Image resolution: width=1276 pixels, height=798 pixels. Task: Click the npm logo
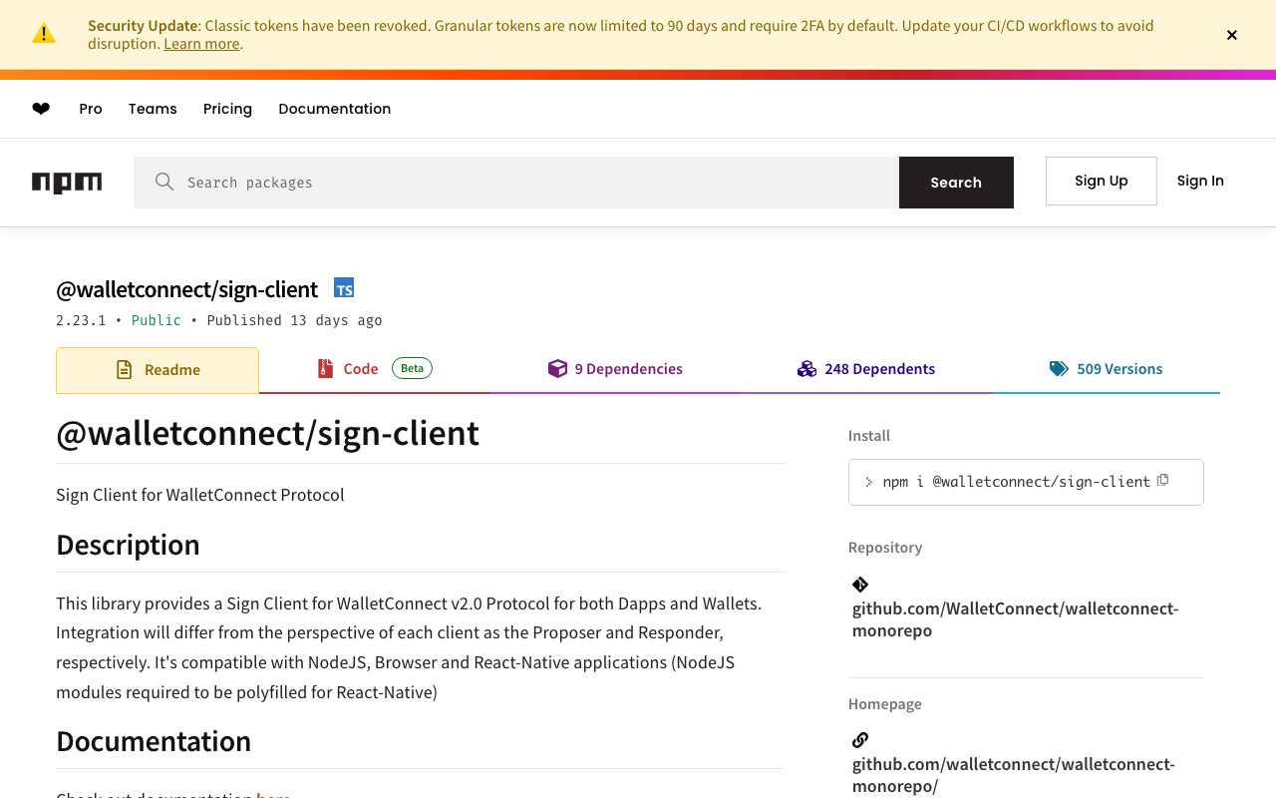(x=67, y=183)
